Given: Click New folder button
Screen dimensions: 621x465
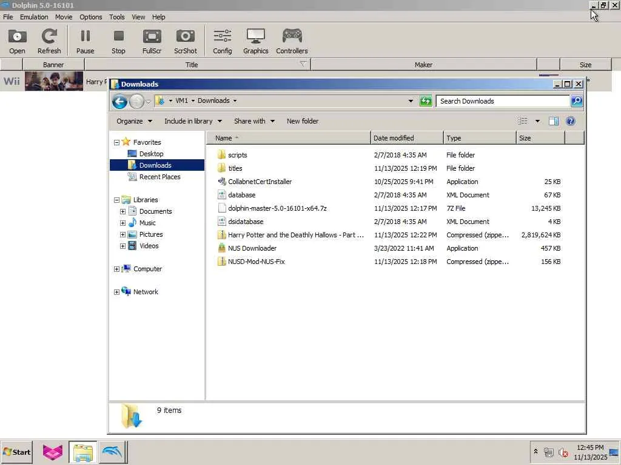Looking at the screenshot, I should 303,121.
